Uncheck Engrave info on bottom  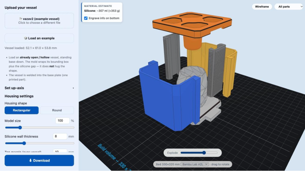coord(86,18)
